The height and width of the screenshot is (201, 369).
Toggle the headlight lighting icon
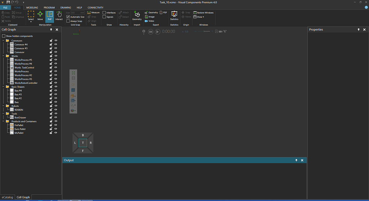[74, 85]
